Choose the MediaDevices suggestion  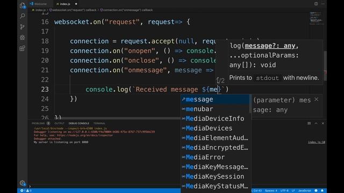[x=215, y=128]
